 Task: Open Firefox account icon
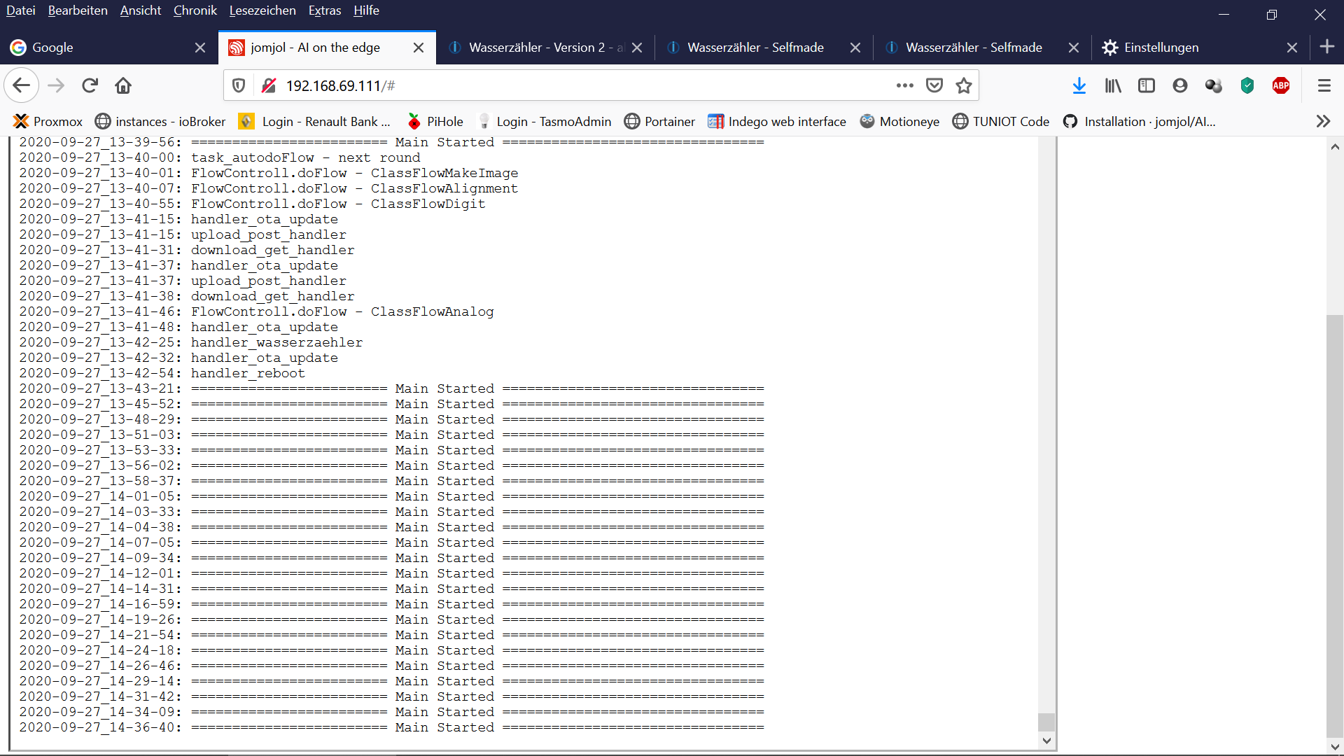point(1180,85)
